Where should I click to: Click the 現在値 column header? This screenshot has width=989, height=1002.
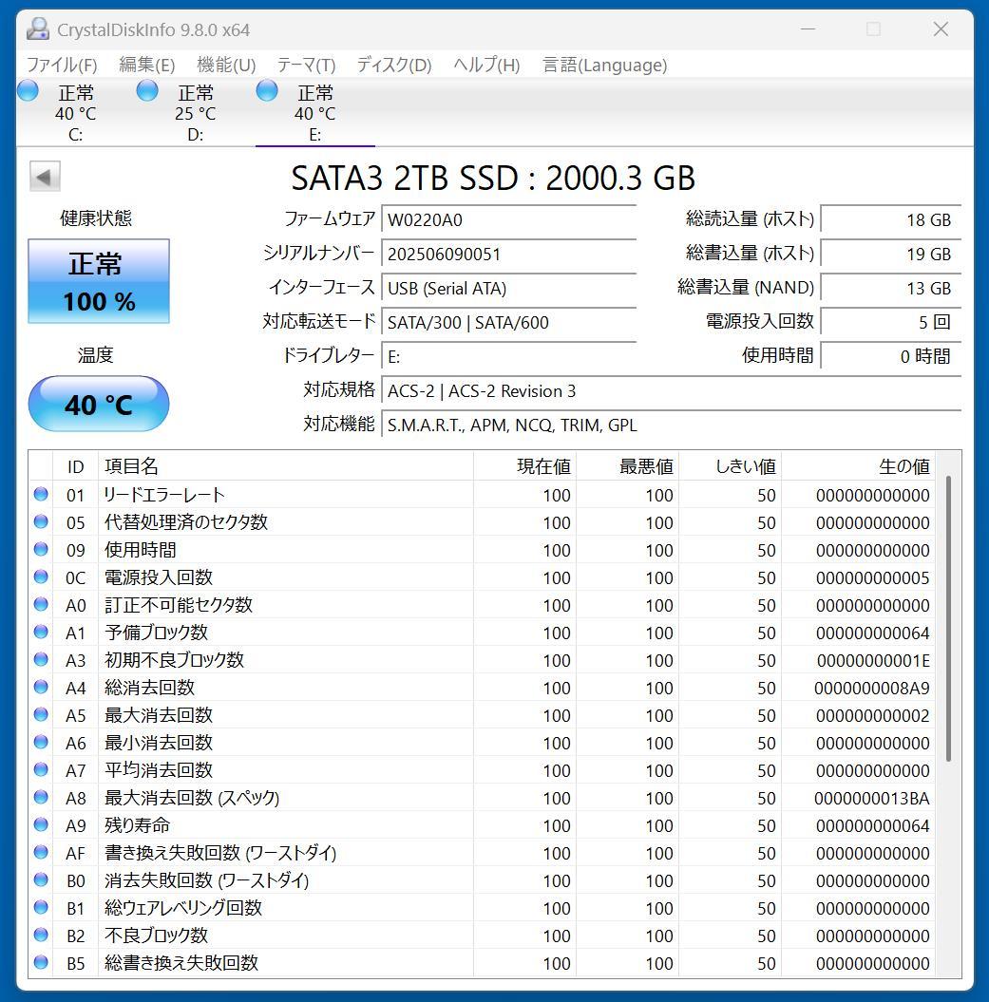coord(524,466)
